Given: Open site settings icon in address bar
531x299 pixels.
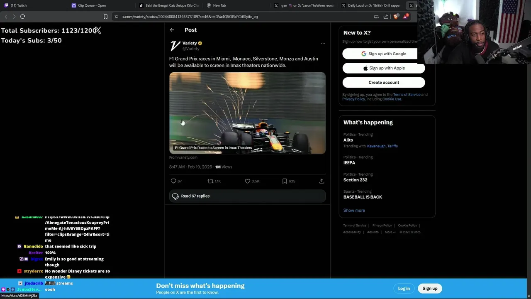Looking at the screenshot, I should click(117, 17).
